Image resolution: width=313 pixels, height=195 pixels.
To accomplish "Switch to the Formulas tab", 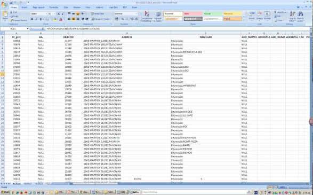I will pos(53,7).
